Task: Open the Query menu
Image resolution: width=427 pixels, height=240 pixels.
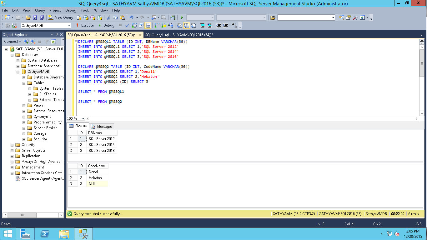Action: click(x=40, y=10)
